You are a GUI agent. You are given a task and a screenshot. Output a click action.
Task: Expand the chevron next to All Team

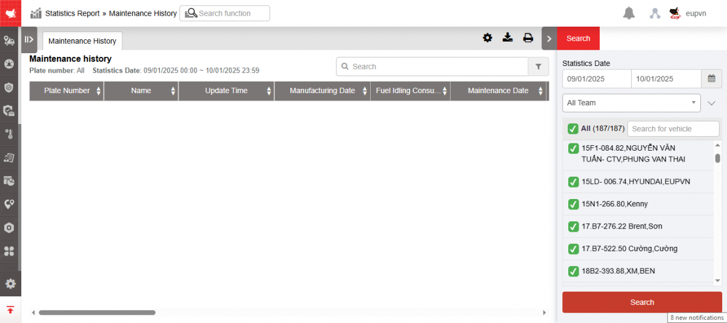pyautogui.click(x=712, y=103)
